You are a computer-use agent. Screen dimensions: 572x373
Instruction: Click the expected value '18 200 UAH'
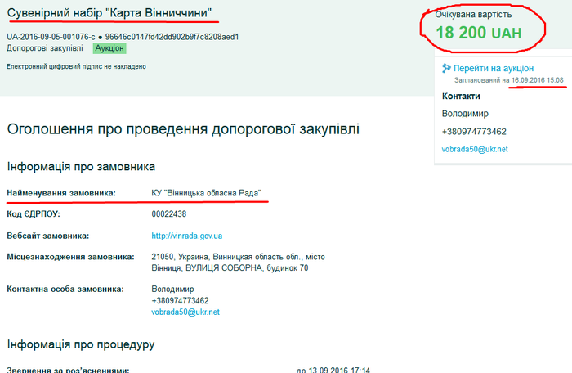click(479, 33)
